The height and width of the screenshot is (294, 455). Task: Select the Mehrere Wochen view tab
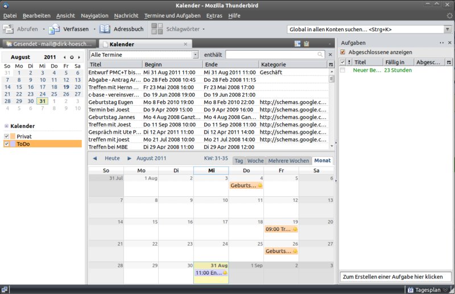[x=288, y=160]
